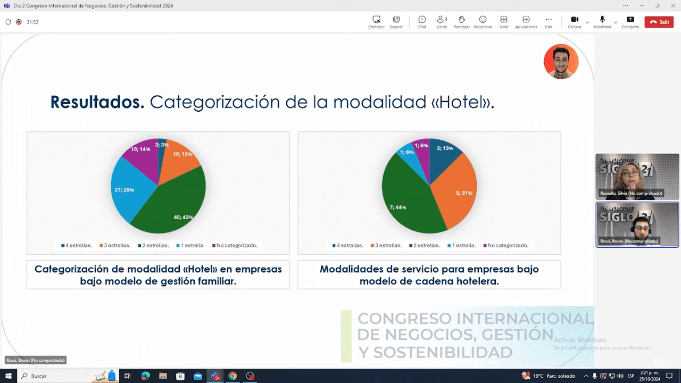Click Controlar to take control

(x=376, y=22)
